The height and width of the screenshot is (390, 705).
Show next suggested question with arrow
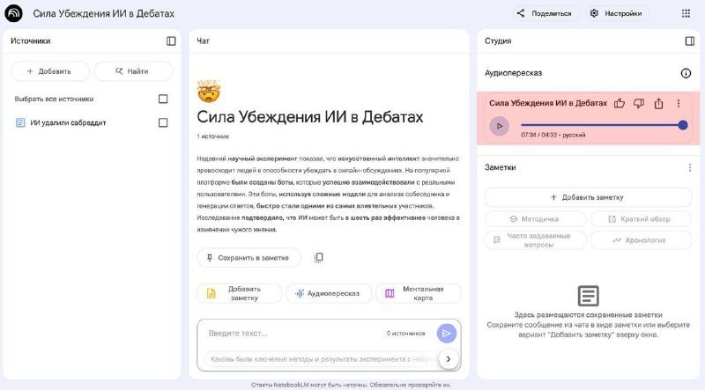[x=449, y=358]
